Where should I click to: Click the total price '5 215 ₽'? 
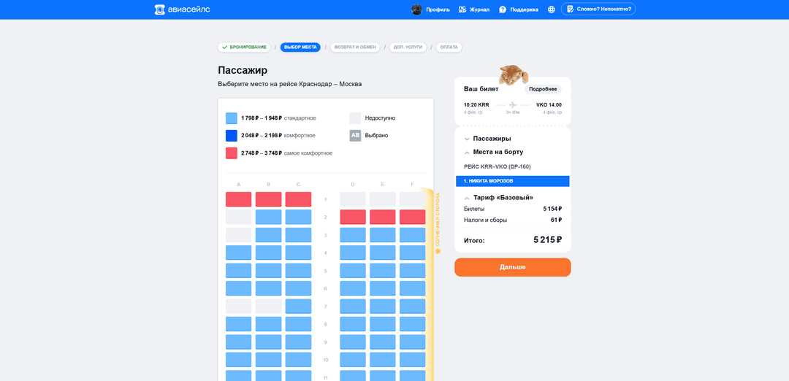547,239
